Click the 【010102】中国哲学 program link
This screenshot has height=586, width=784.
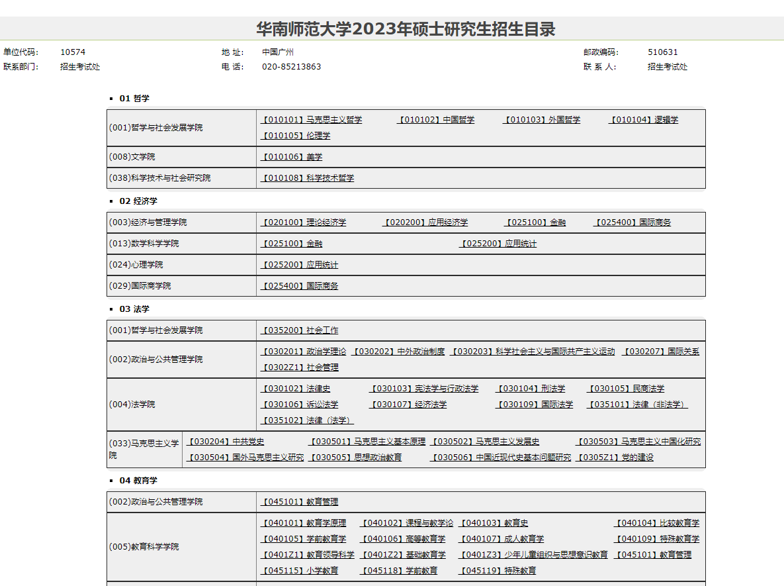point(436,120)
